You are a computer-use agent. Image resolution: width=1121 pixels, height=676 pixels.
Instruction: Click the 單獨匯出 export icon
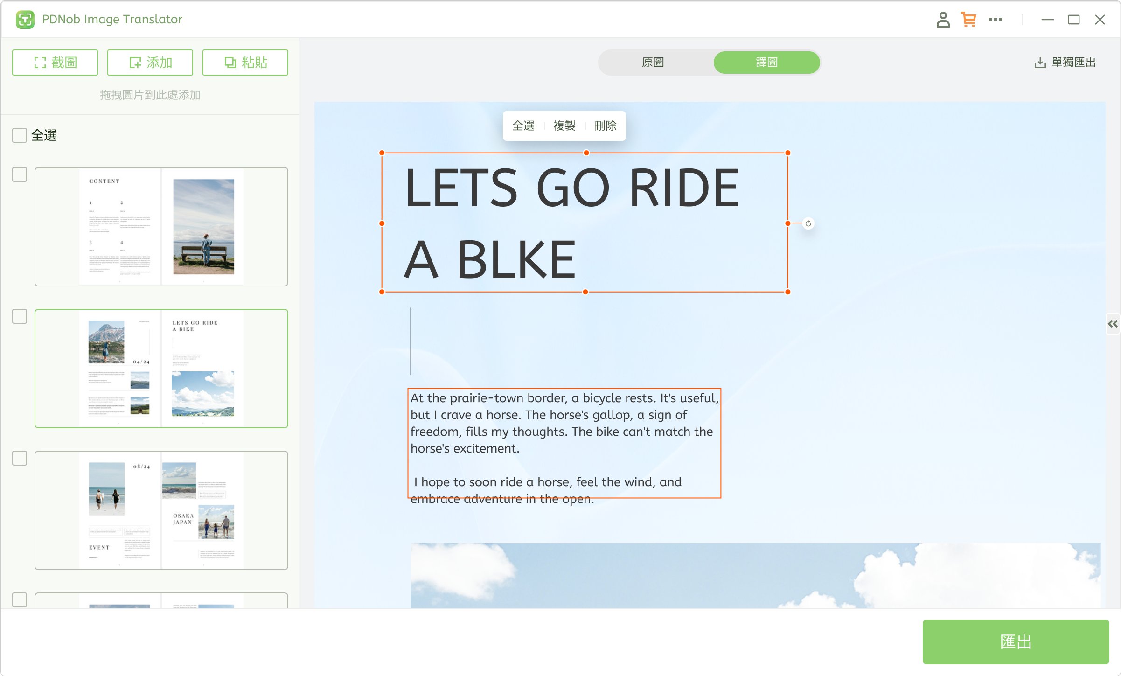click(1040, 63)
